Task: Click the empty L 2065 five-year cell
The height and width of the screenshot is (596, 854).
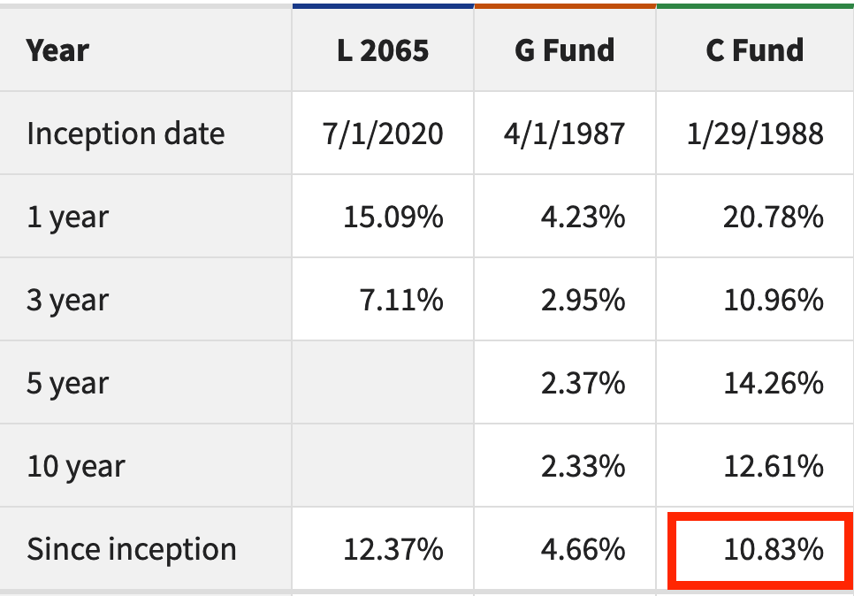Action: [383, 382]
